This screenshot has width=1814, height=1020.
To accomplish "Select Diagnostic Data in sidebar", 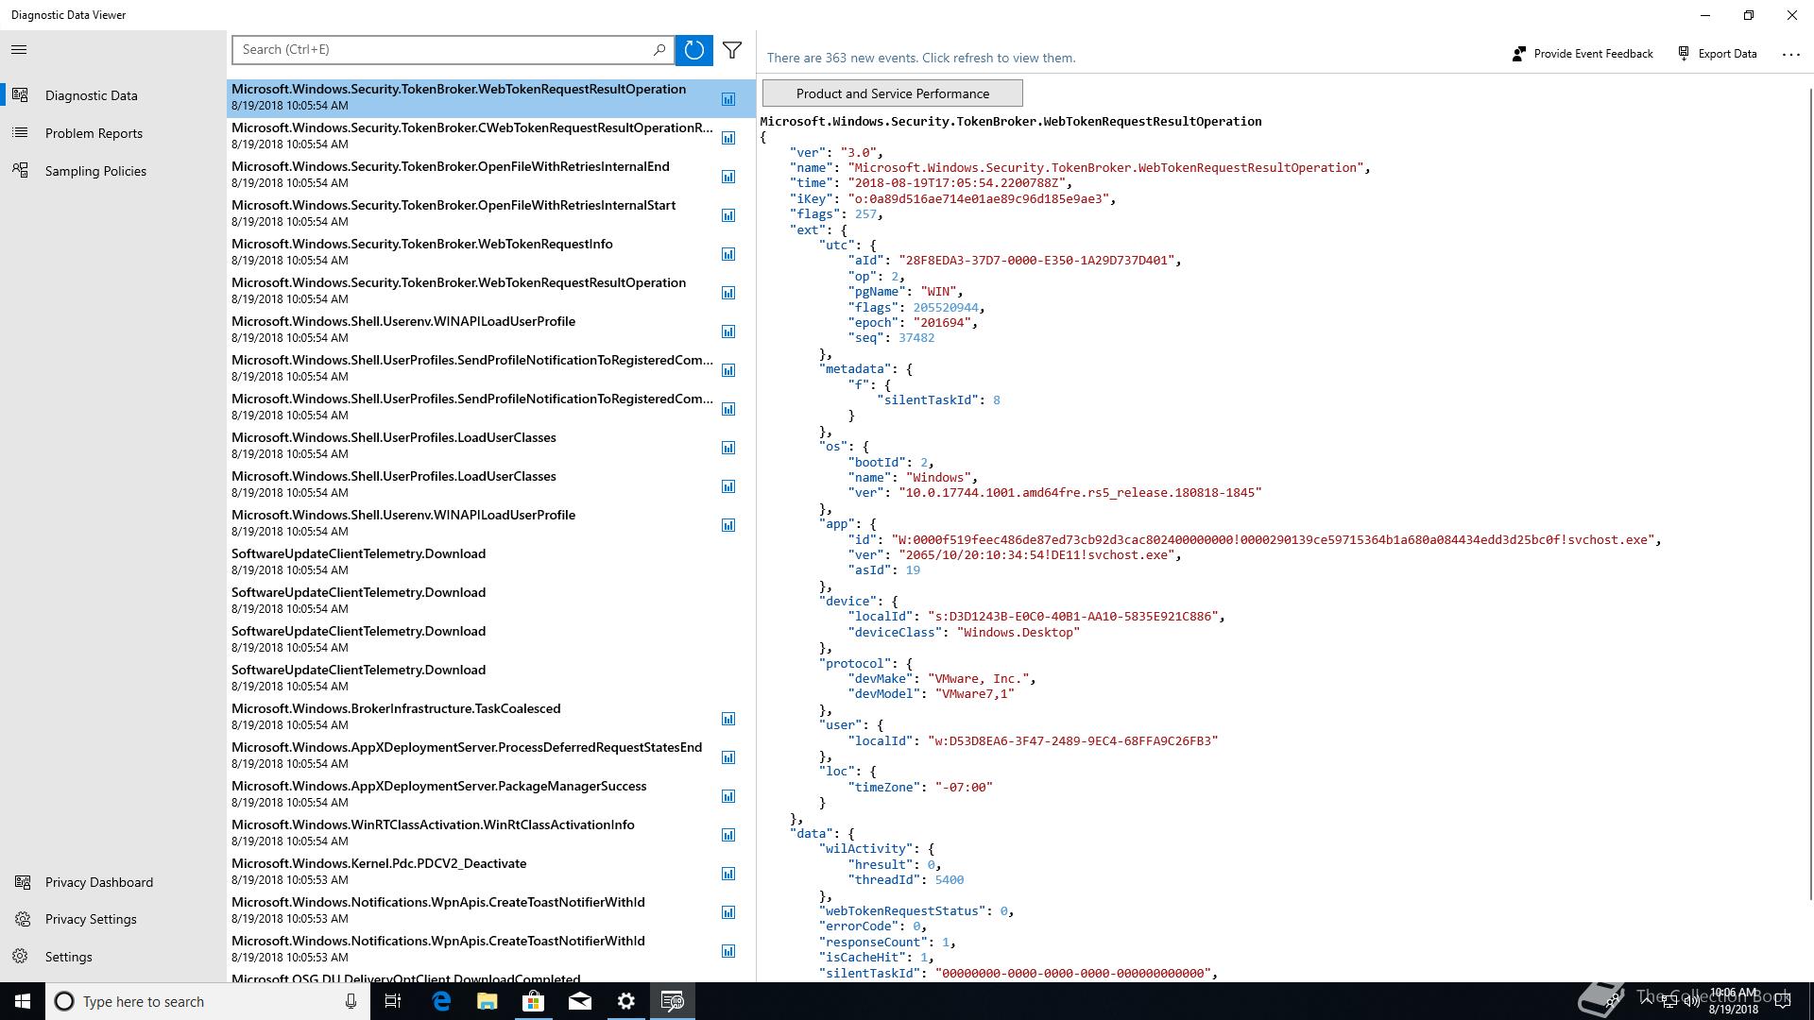I will pos(113,95).
